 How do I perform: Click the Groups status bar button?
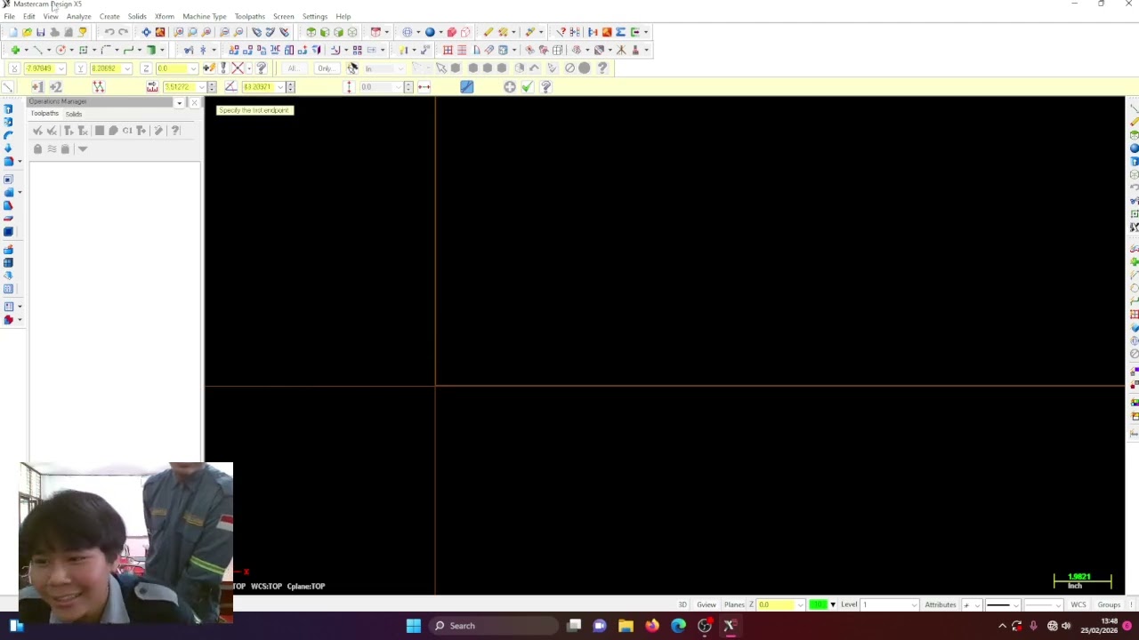coord(1109,604)
